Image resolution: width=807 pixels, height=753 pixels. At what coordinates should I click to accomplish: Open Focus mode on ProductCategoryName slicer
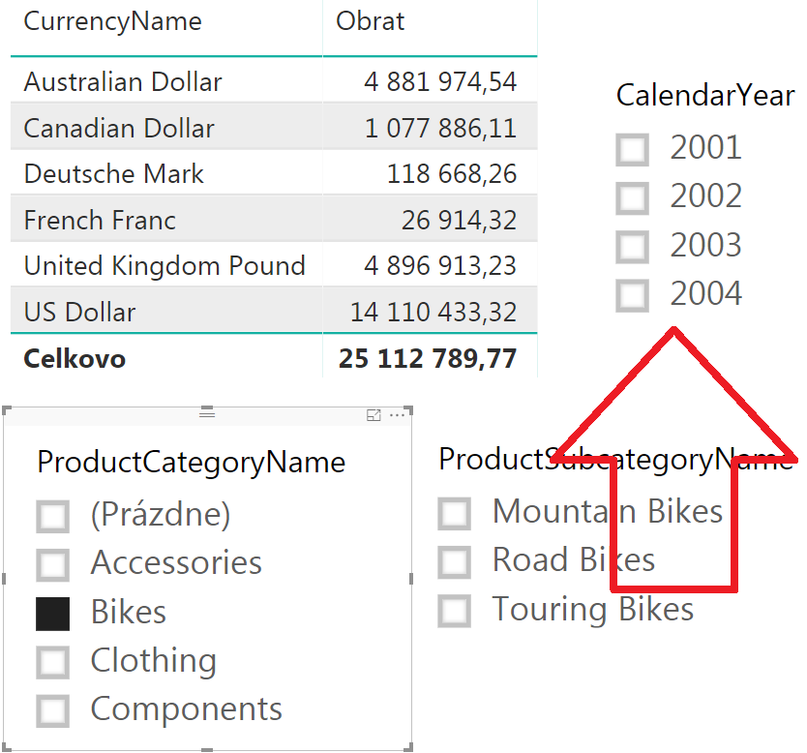tap(374, 415)
